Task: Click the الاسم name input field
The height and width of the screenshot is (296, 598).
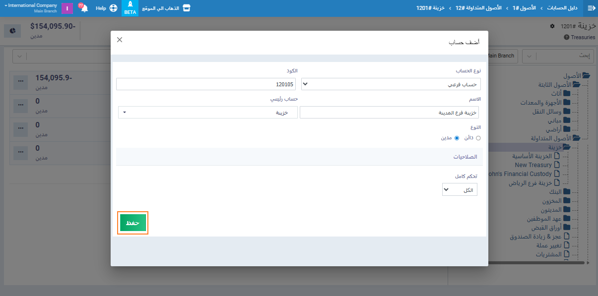Action: 390,113
